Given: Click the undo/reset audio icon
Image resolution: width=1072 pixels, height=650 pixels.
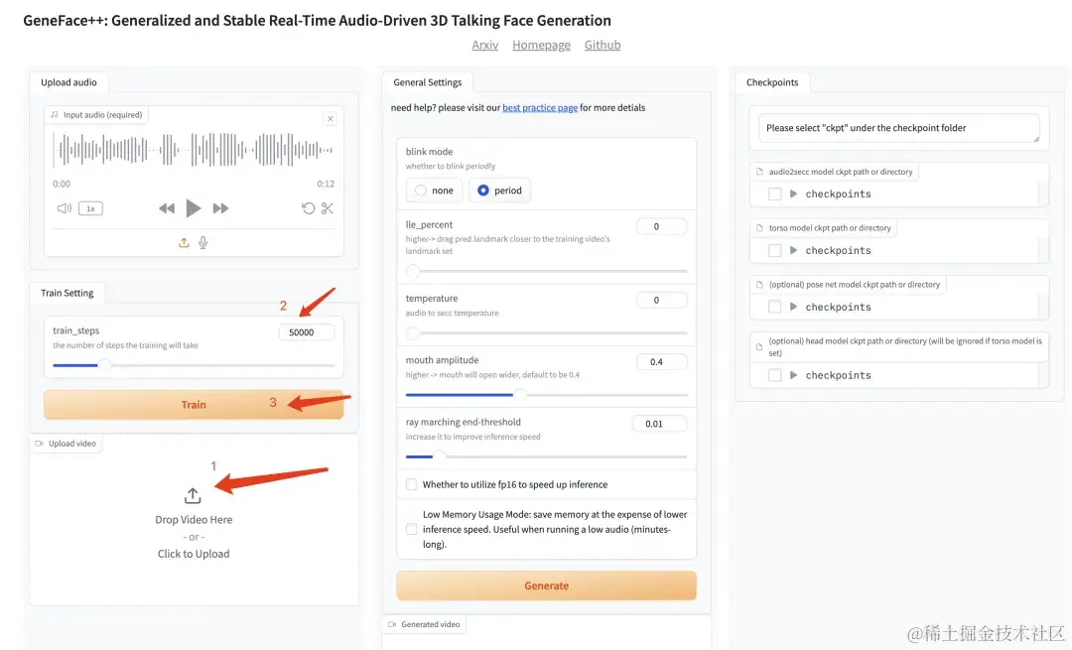Looking at the screenshot, I should [x=308, y=208].
